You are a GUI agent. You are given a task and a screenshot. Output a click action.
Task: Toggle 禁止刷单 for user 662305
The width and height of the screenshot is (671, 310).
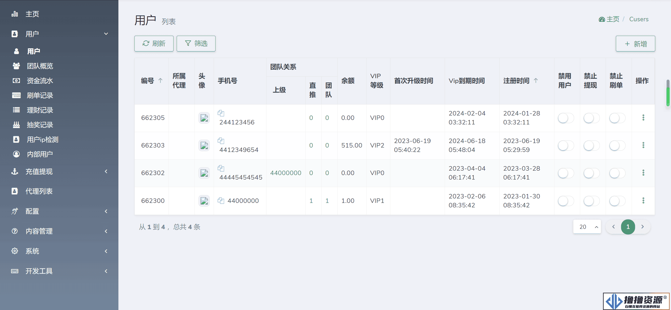617,118
